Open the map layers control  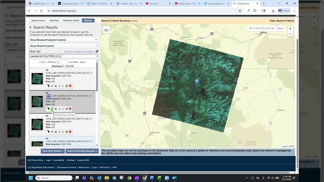coord(106,30)
